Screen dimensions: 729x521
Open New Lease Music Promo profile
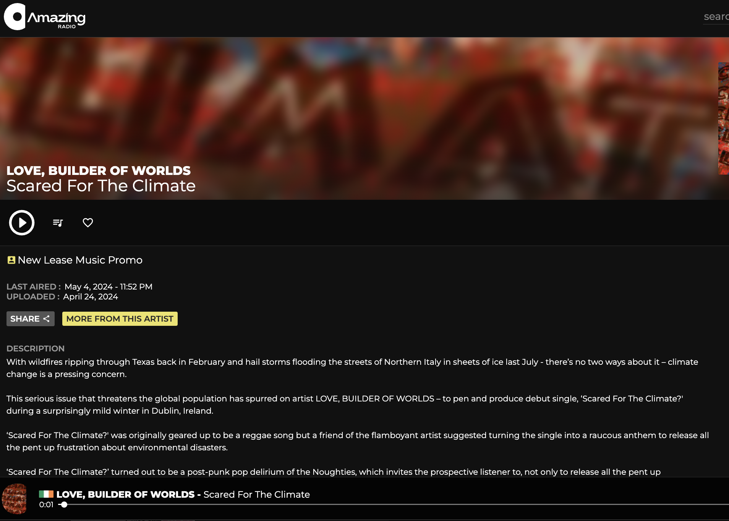80,260
